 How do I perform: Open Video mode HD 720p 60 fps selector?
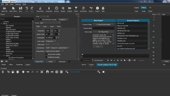tap(103, 32)
